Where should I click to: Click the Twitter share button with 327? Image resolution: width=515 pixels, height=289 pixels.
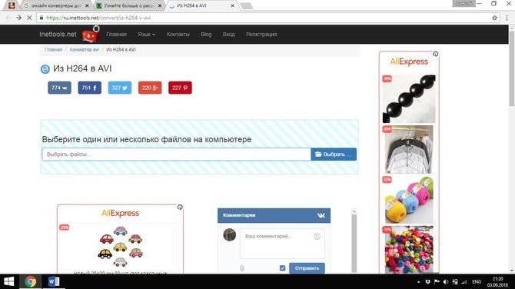pyautogui.click(x=120, y=88)
